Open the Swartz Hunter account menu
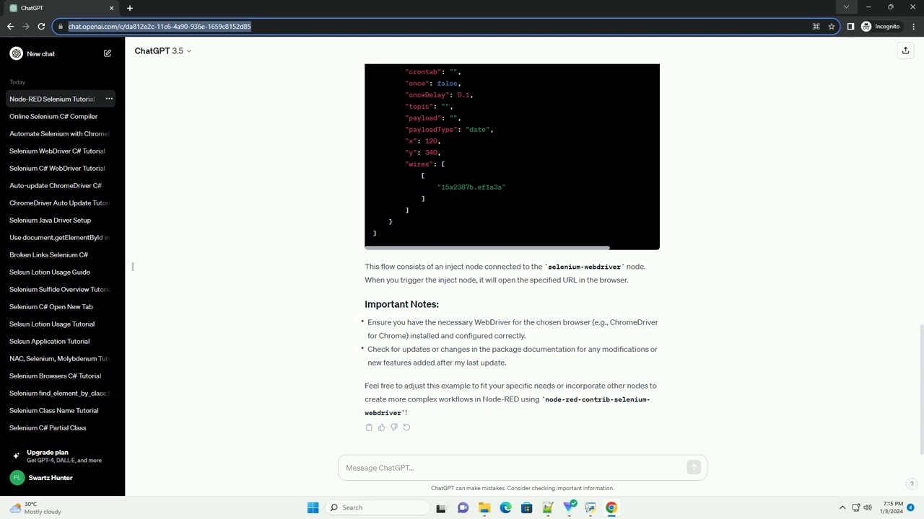 tap(62, 478)
